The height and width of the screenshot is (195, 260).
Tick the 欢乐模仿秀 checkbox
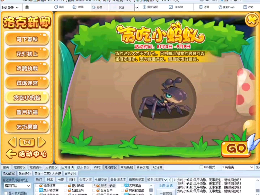(x=37, y=190)
